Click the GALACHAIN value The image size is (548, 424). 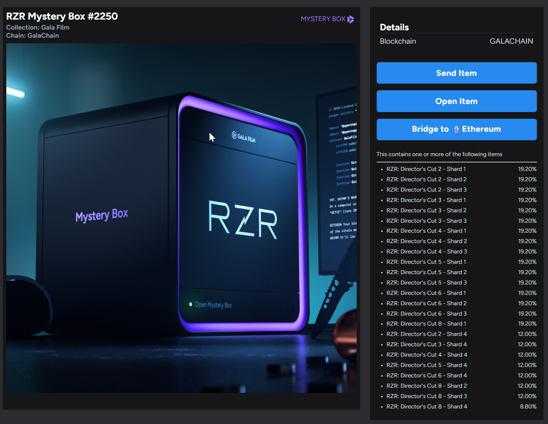[x=511, y=41]
